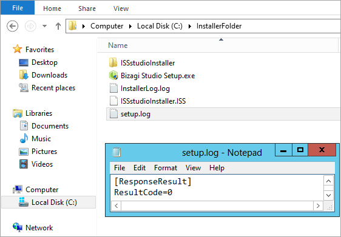
Task: Select Favorites in navigation pane
Action: click(x=39, y=50)
